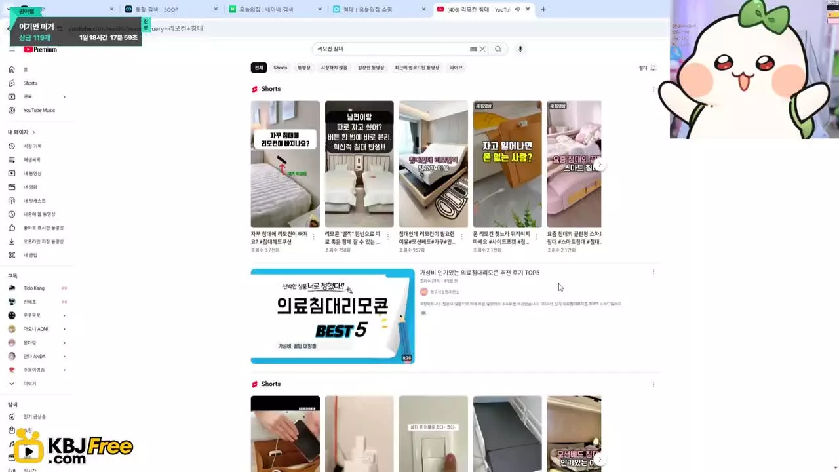
Task: Select the 감상한 동영상 filter chip
Action: tap(371, 68)
